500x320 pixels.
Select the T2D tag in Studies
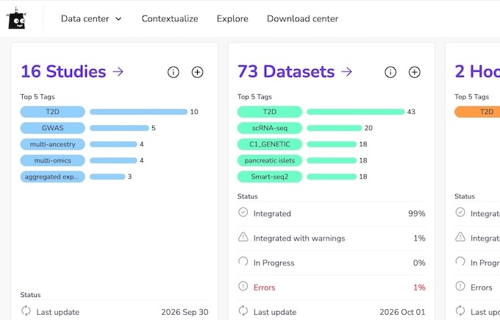[x=53, y=112]
